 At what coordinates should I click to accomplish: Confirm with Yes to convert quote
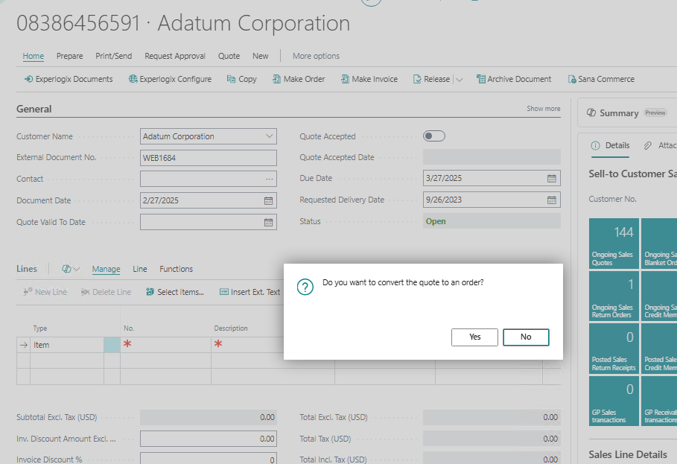tap(474, 337)
